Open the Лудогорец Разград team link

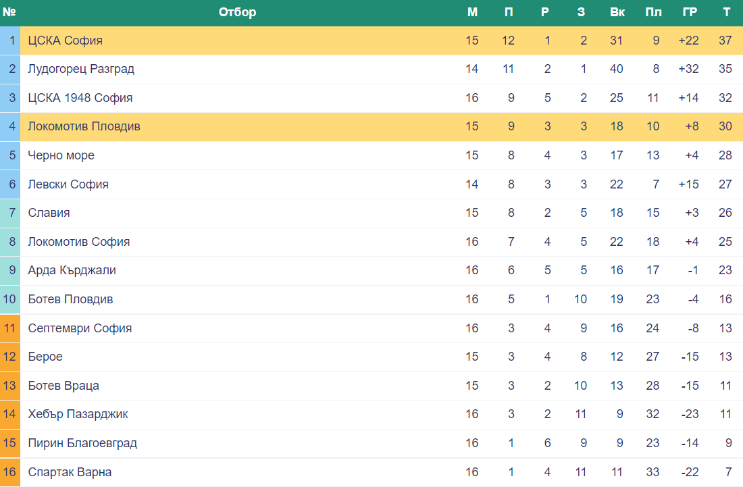pyautogui.click(x=81, y=69)
